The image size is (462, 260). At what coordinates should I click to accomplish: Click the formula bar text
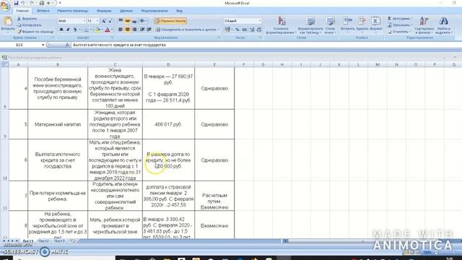point(120,45)
